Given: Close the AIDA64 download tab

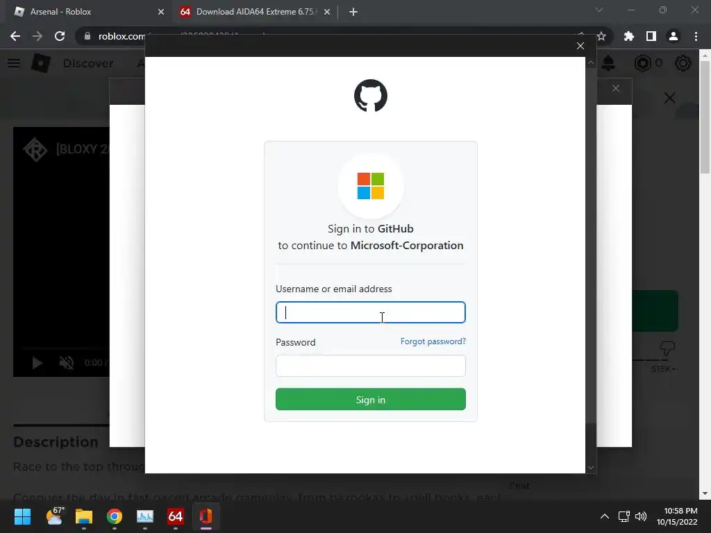Looking at the screenshot, I should (x=327, y=12).
